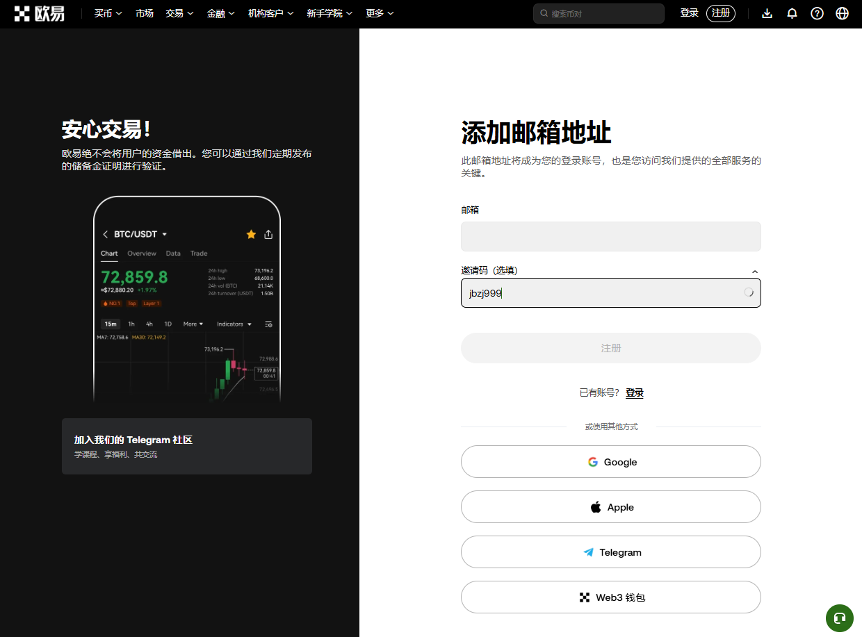The image size is (862, 637).
Task: Select the 1h timeframe in phone chart
Action: pos(131,324)
